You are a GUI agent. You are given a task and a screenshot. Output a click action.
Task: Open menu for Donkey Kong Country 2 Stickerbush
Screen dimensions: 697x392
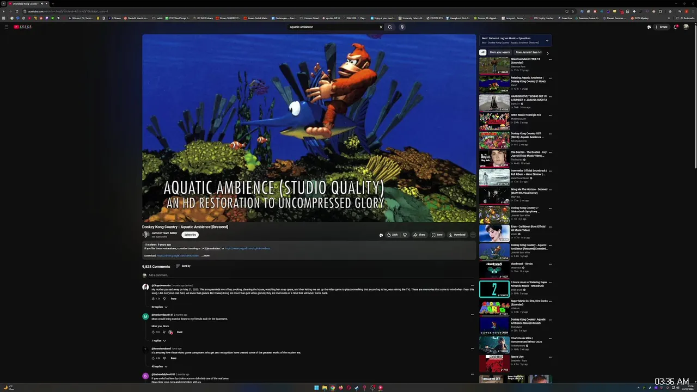pyautogui.click(x=551, y=209)
